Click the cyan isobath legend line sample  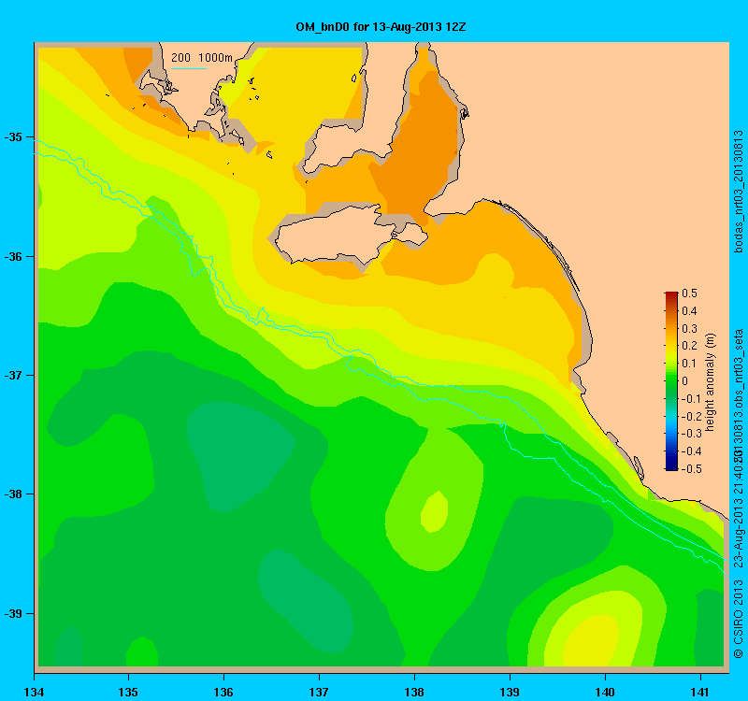[x=189, y=68]
